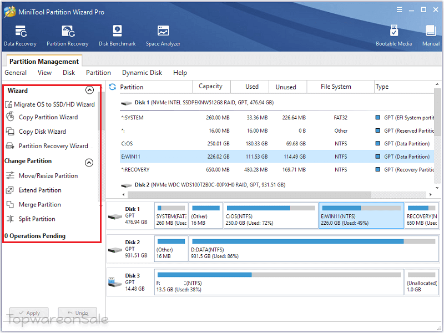Choose Move/Resize Partition
The image size is (444, 333).
[x=42, y=175]
